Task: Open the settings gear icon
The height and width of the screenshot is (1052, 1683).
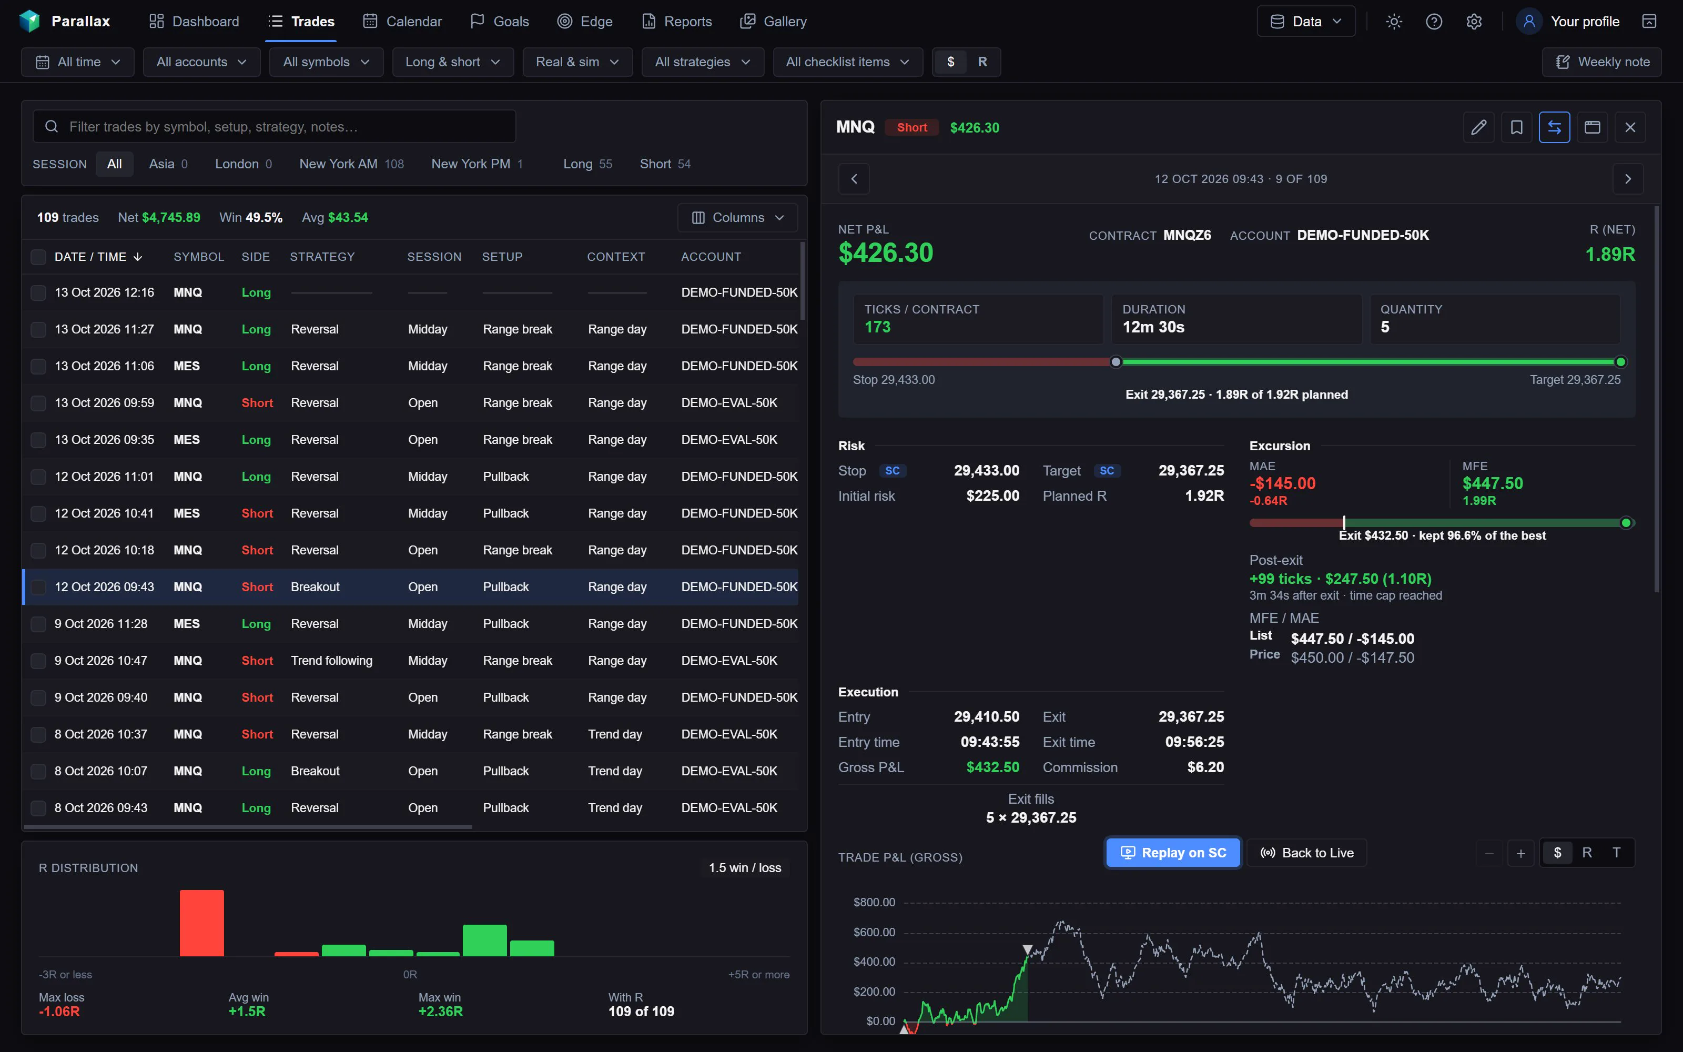Action: point(1474,22)
